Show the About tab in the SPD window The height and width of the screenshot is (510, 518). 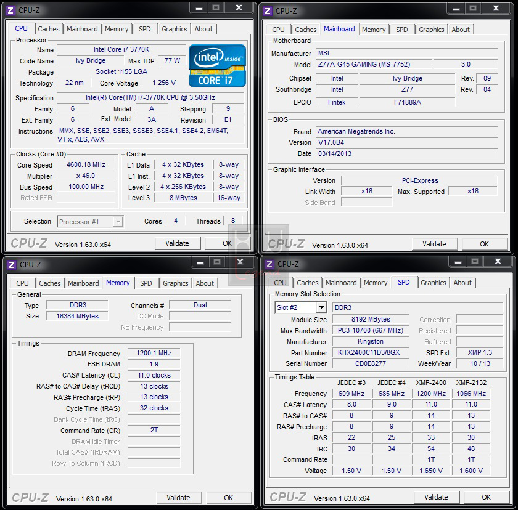point(462,283)
